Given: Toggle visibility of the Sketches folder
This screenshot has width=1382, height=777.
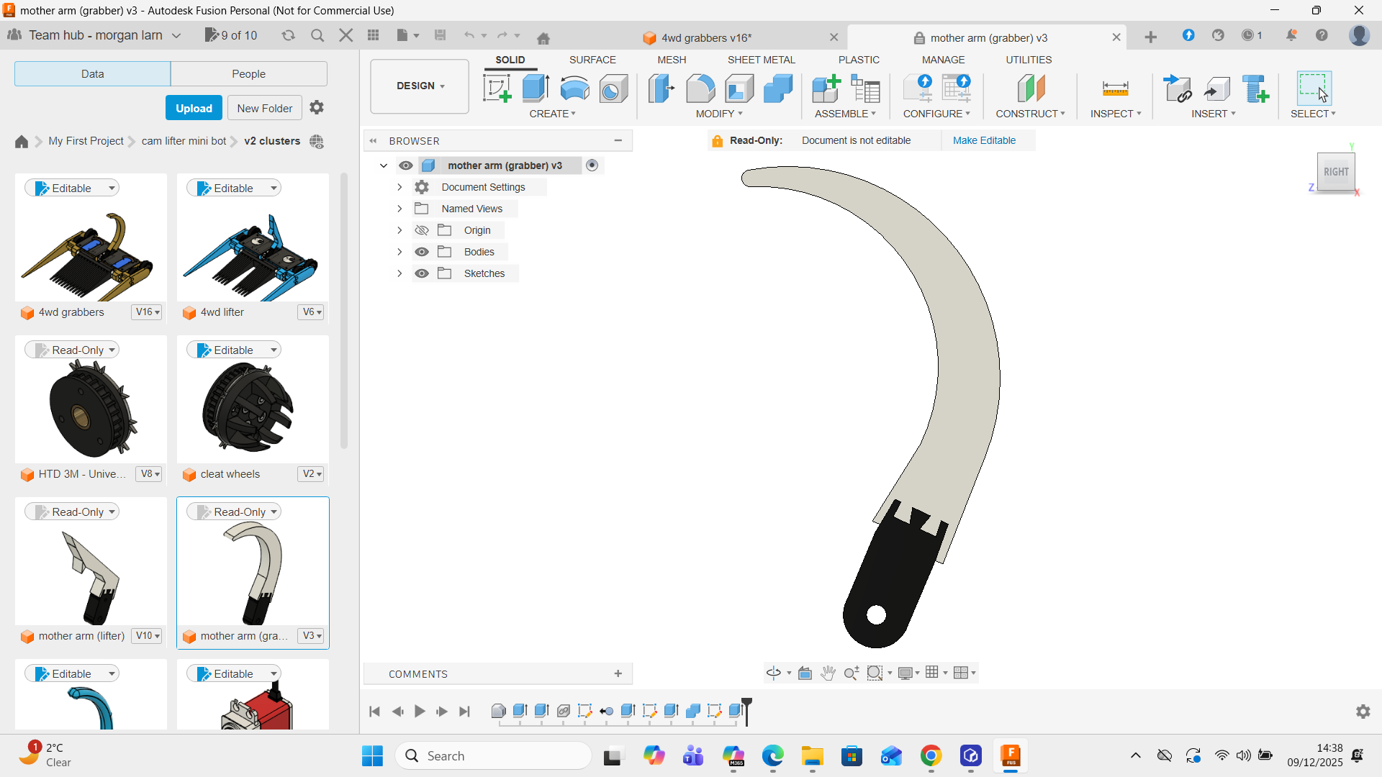Looking at the screenshot, I should click(x=422, y=273).
